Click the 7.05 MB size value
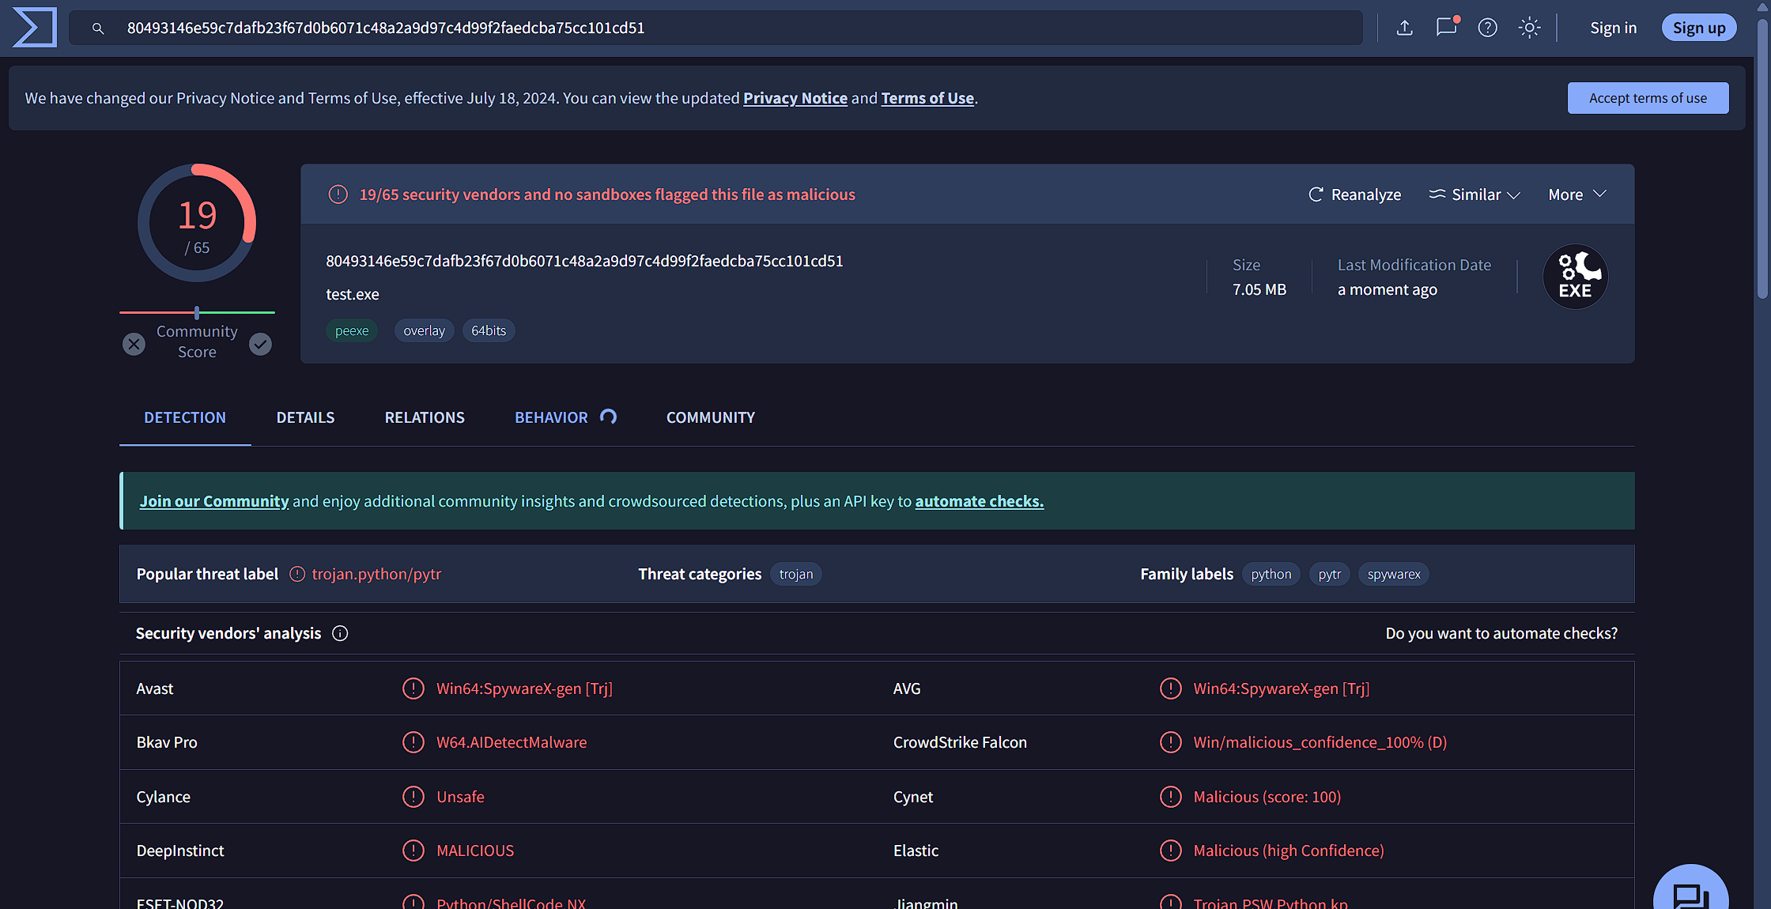Image resolution: width=1771 pixels, height=909 pixels. (1259, 289)
